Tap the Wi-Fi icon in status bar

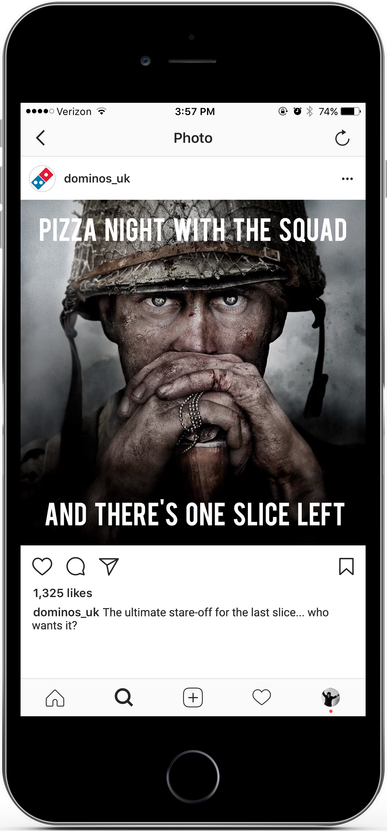tap(102, 112)
